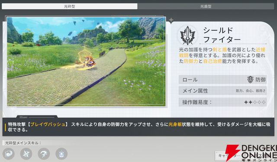Click the 自己治癒 highlighted keyword
The height and width of the screenshot is (162, 277).
tap(213, 61)
